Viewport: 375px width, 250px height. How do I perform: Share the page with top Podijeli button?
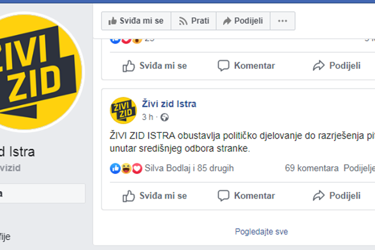(x=243, y=21)
